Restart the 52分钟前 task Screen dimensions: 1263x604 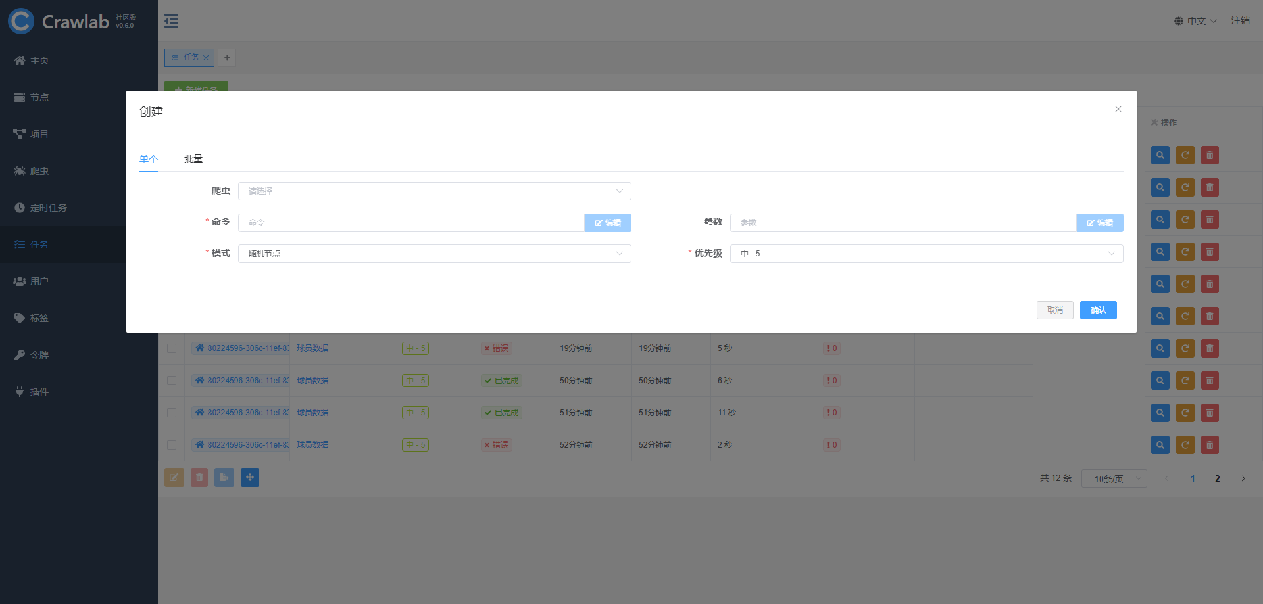point(1185,445)
